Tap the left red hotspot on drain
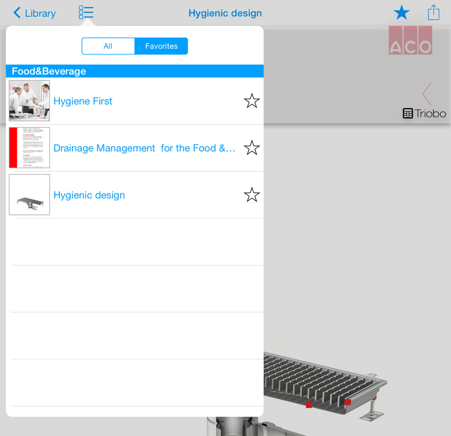Image resolution: width=451 pixels, height=436 pixels. [309, 405]
